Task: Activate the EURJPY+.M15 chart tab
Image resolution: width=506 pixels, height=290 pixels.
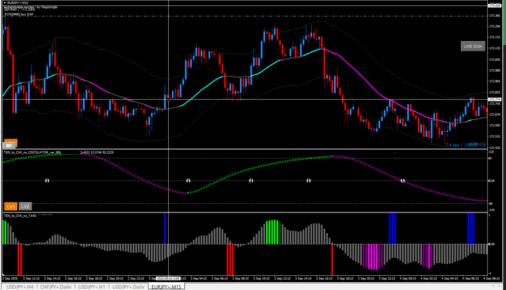Action: (x=166, y=287)
